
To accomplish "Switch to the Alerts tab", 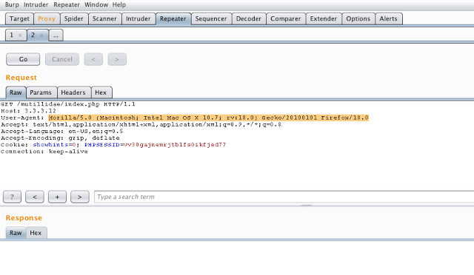I will 388,18.
